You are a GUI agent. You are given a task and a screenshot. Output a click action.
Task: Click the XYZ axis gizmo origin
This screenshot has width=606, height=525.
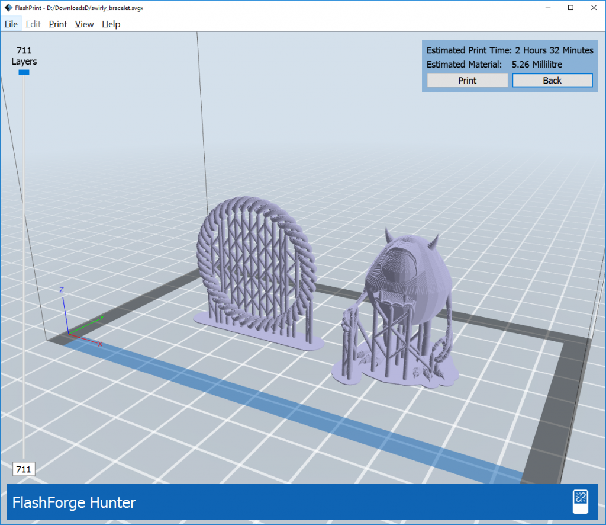[x=69, y=333]
